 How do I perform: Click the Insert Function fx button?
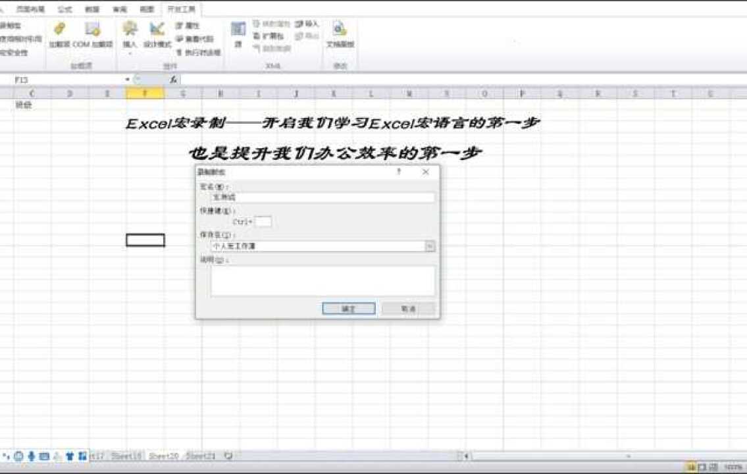click(173, 80)
